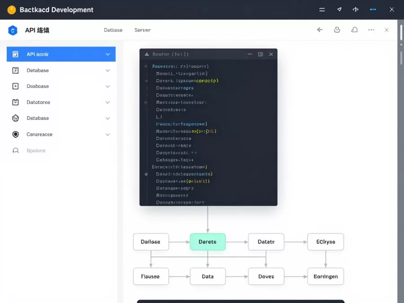Viewport: 404px width, 303px height.
Task: Click the window title Bactkacd Development
Action: point(57,10)
